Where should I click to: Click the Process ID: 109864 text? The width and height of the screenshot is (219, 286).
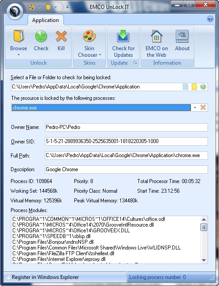pyautogui.click(x=31, y=181)
